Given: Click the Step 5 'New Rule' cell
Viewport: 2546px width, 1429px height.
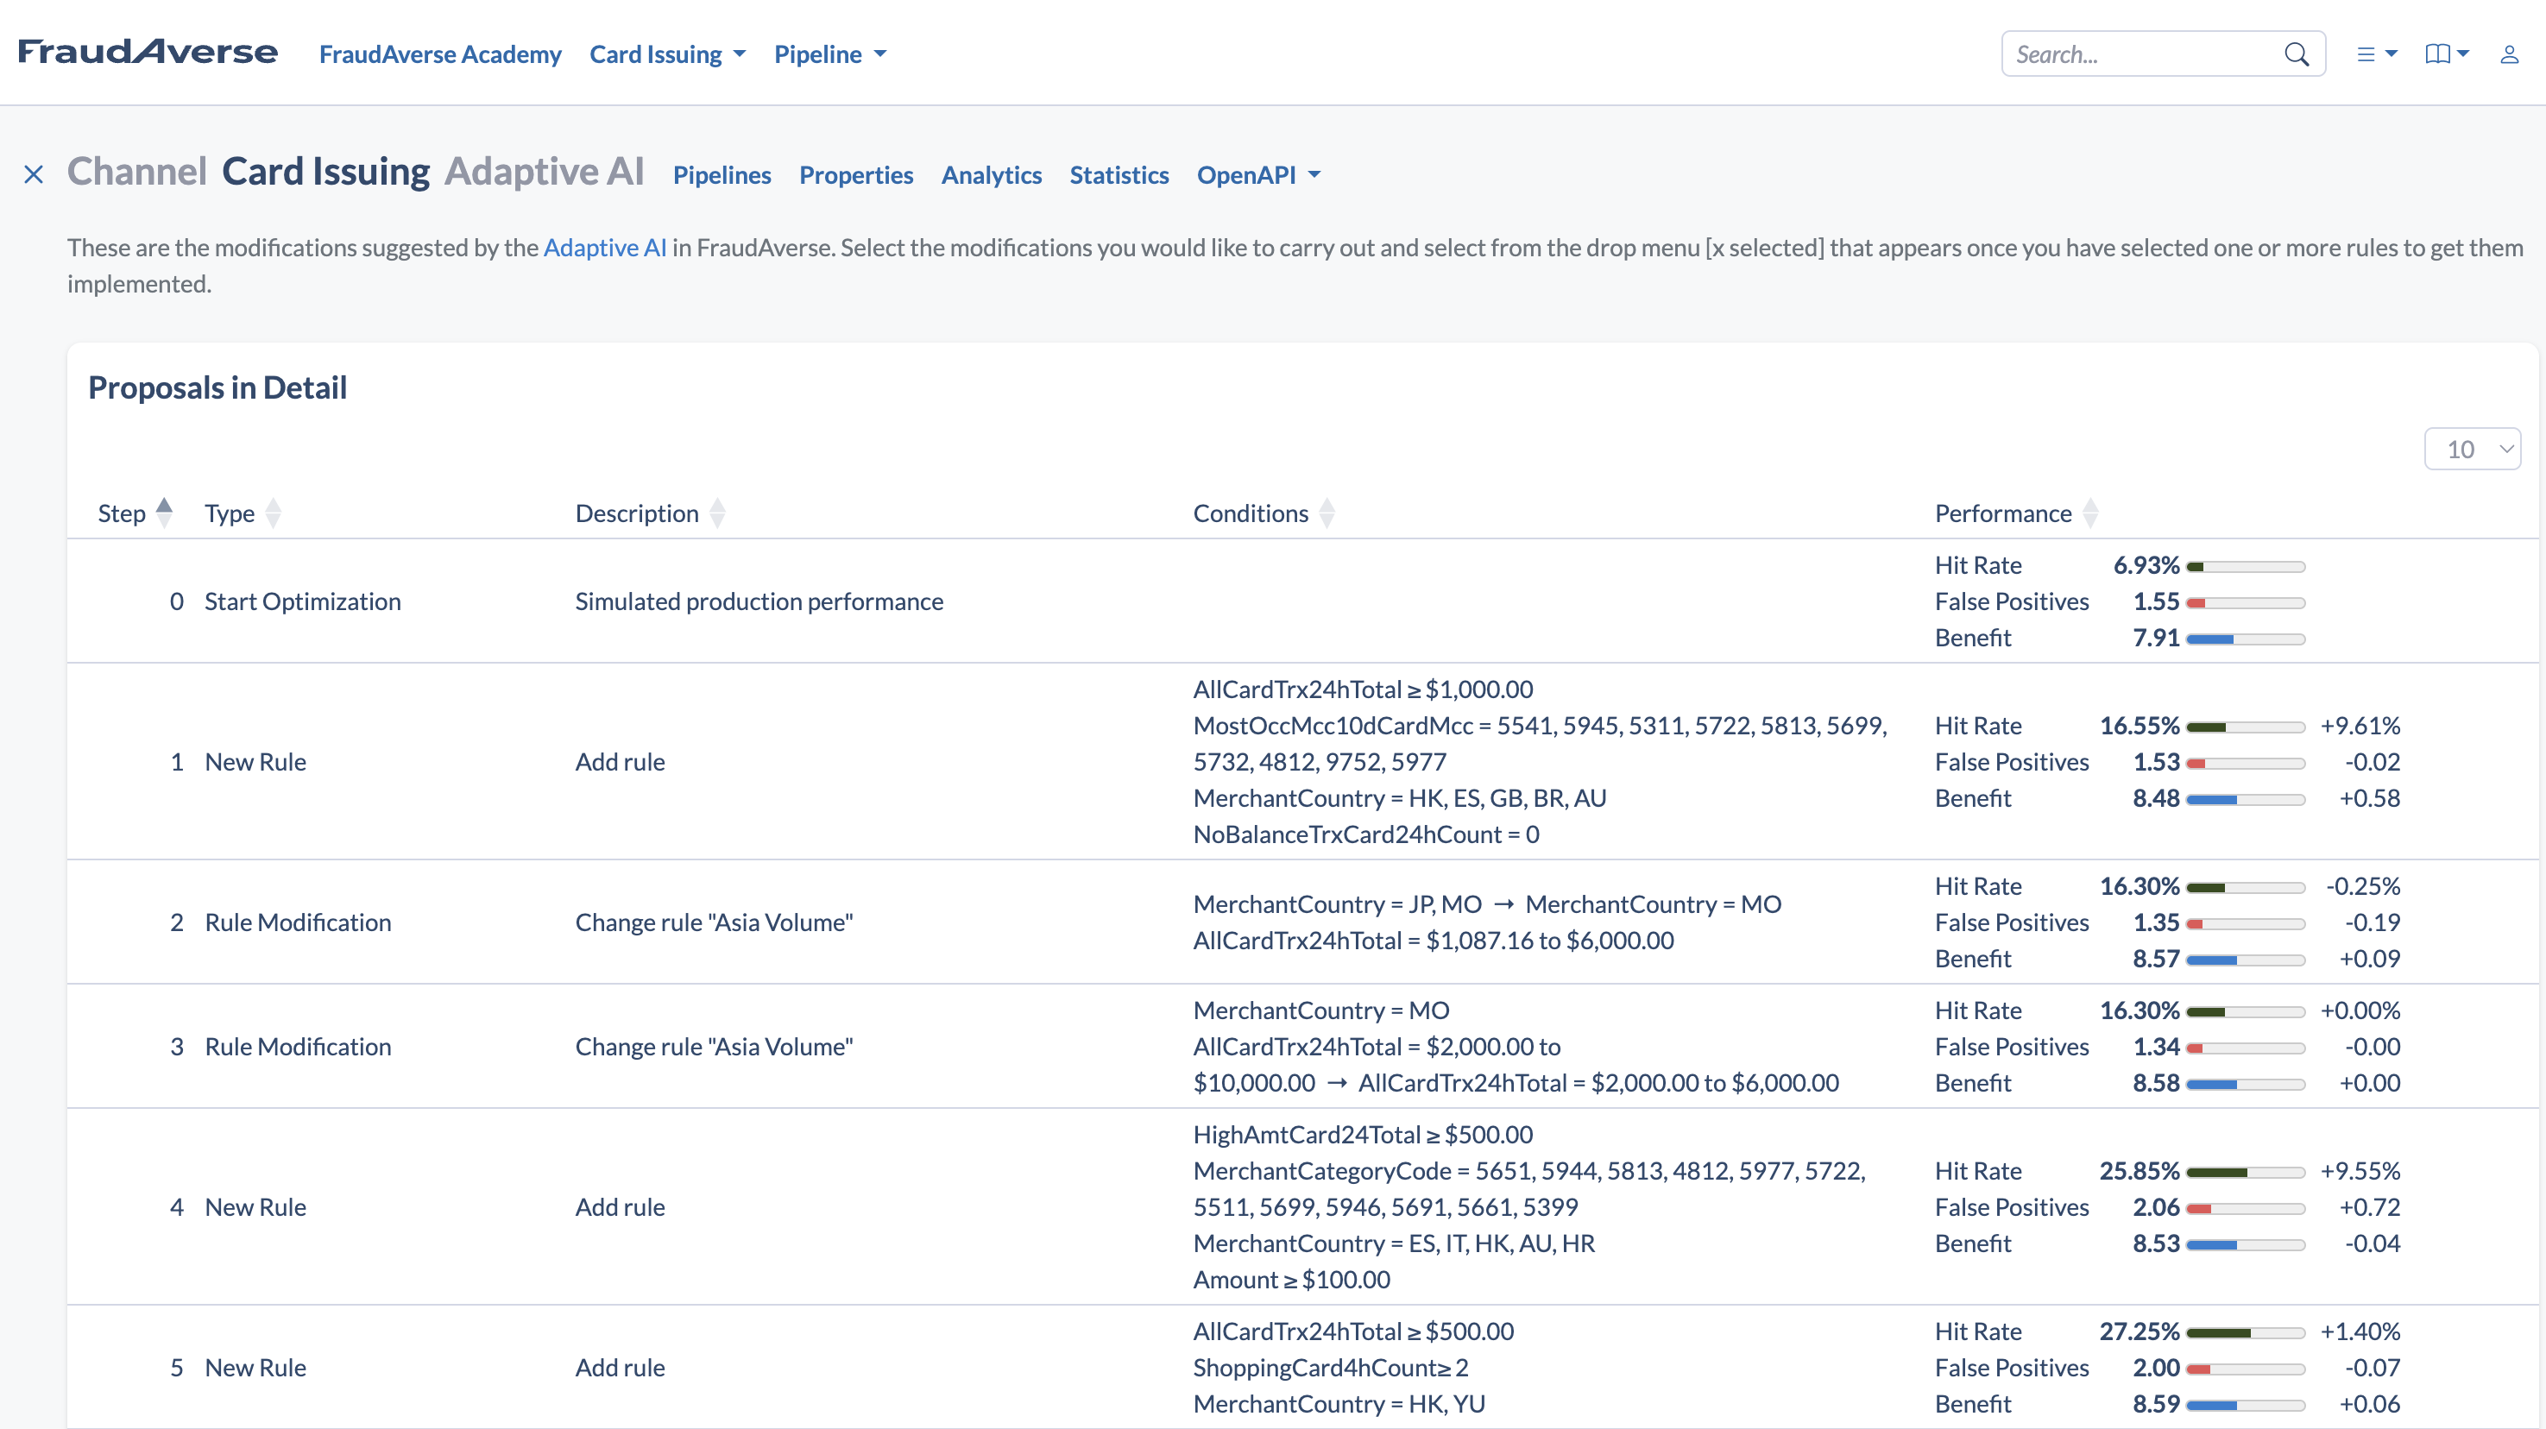Looking at the screenshot, I should (255, 1367).
